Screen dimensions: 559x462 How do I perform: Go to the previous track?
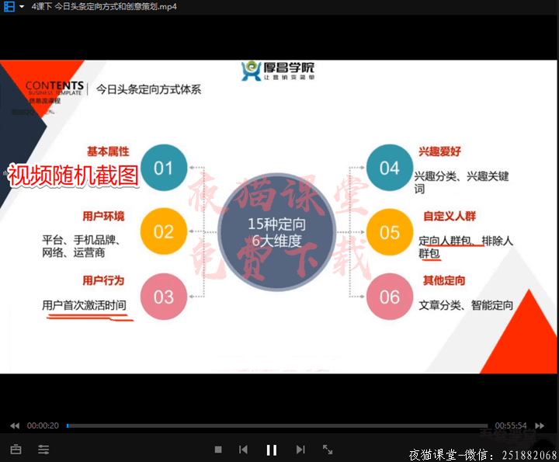(x=243, y=450)
